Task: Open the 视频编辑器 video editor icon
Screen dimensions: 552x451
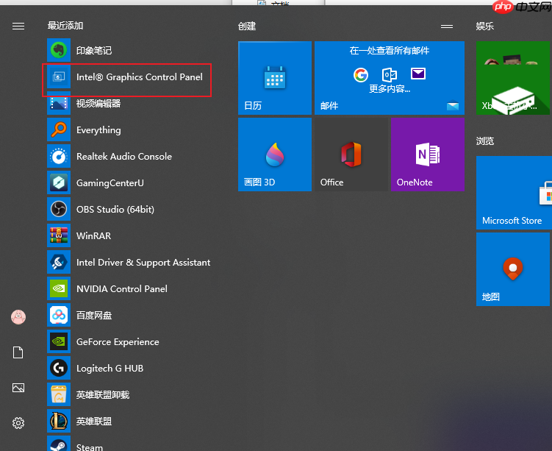Action: [59, 103]
